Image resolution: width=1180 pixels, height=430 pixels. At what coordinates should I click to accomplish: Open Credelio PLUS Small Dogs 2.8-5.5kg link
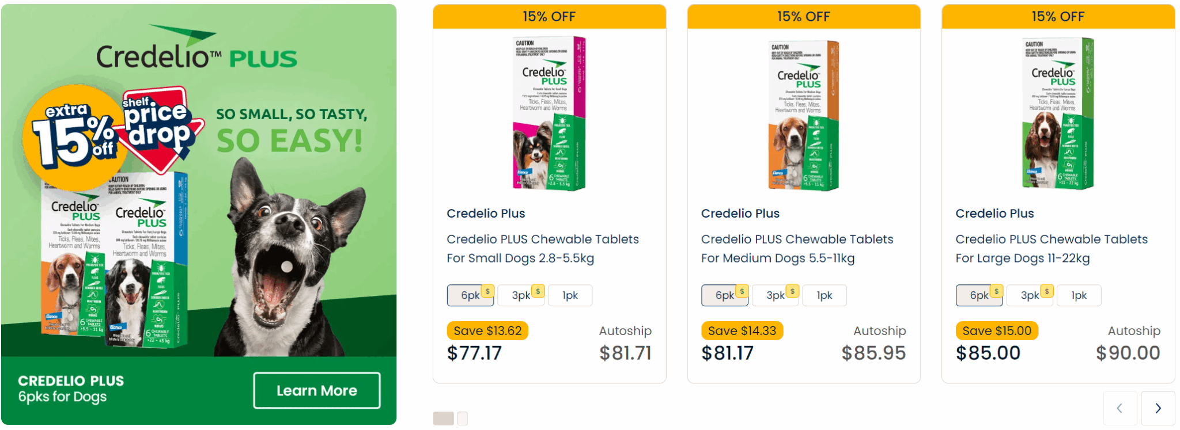click(x=542, y=248)
